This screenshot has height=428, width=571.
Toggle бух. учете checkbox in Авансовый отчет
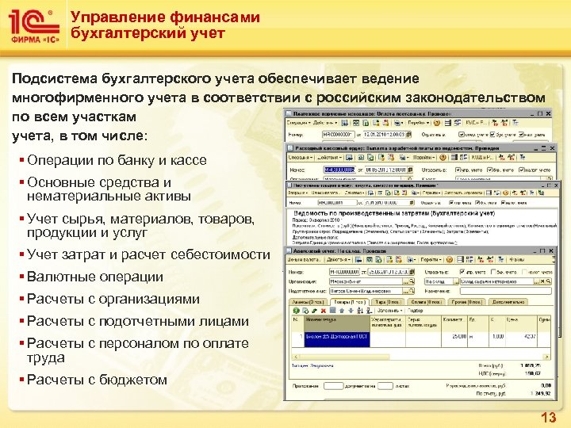click(494, 272)
